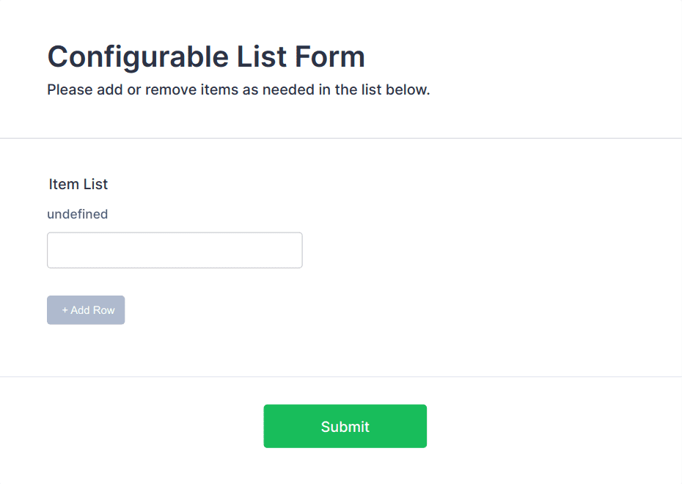Select the blank input beneath Item List
The width and height of the screenshot is (682, 484).
[x=175, y=250]
